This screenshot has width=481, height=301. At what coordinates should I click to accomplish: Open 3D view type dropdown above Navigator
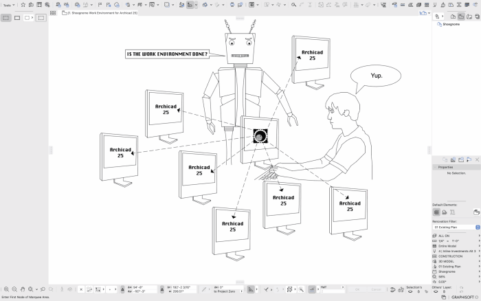point(425,13)
